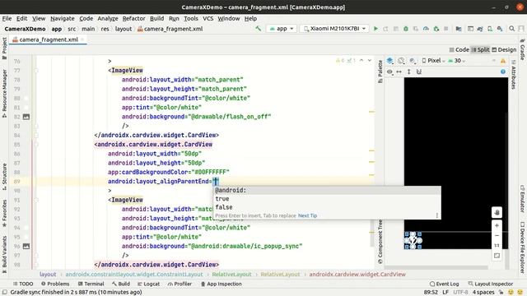The width and height of the screenshot is (527, 296).
Task: Open Search Everywhere magnifier icon
Action: (511, 29)
